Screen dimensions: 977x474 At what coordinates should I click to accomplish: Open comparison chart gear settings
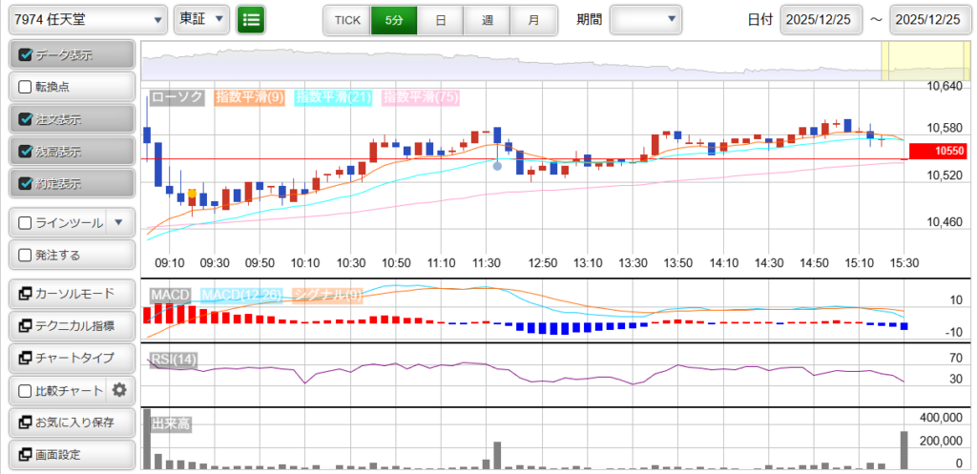[x=119, y=389]
